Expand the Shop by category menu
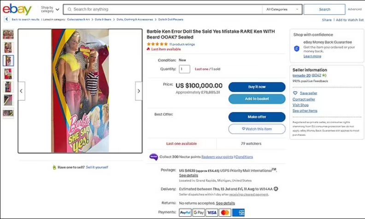 pos(50,9)
